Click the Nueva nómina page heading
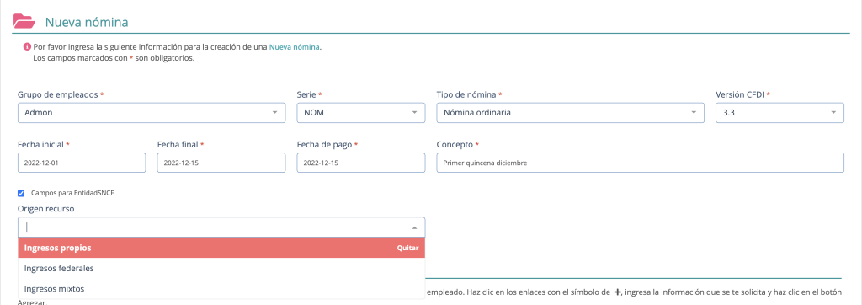The height and width of the screenshot is (305, 862). click(87, 22)
